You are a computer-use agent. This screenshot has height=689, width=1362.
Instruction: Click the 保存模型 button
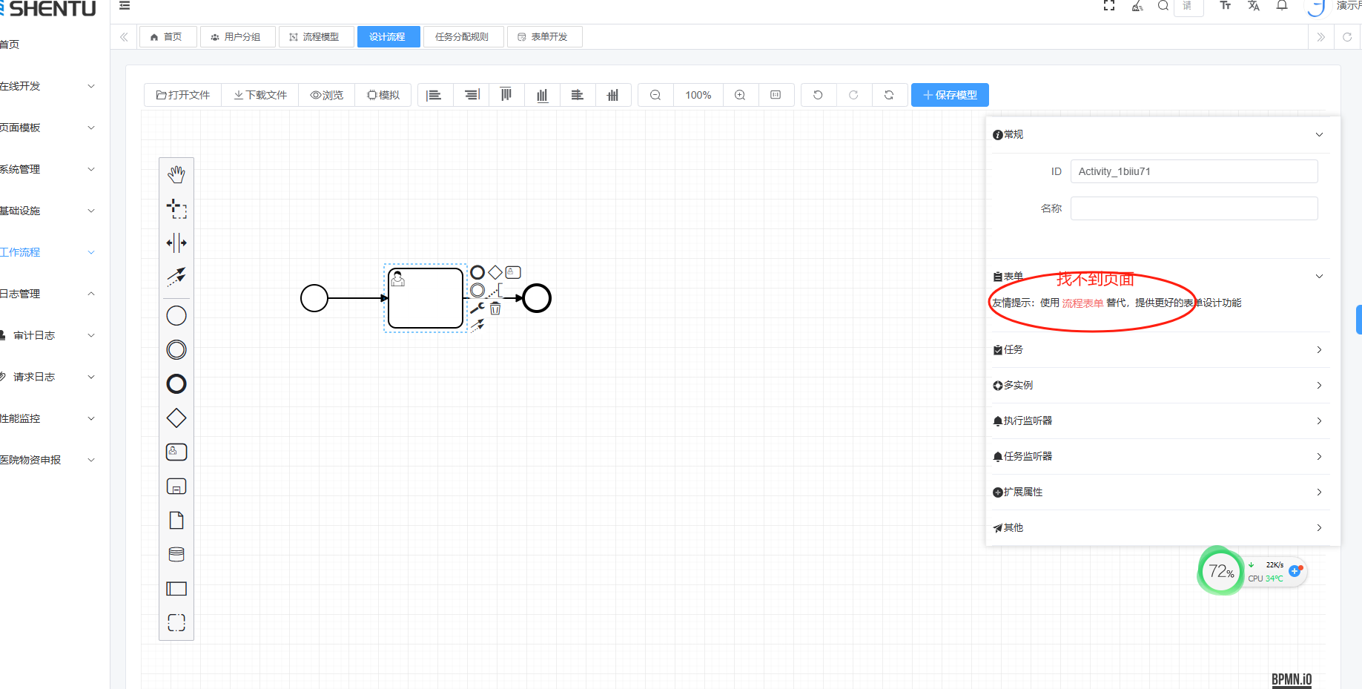[x=950, y=95]
